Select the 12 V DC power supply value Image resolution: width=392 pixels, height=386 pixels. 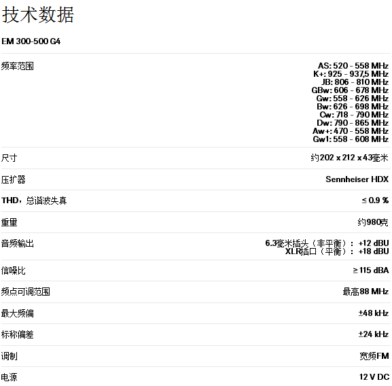374,377
